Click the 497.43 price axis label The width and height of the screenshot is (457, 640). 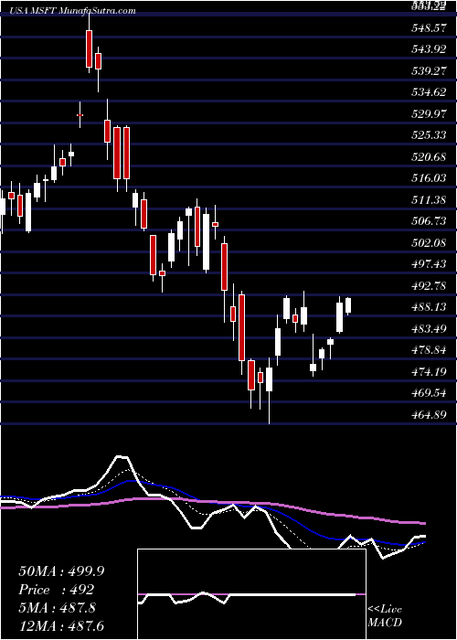tap(428, 263)
